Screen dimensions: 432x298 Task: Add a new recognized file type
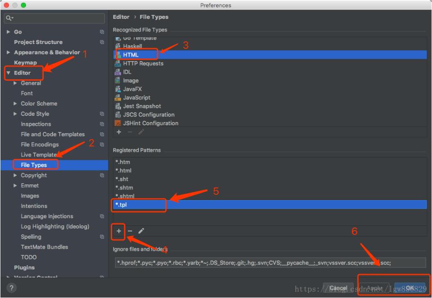pos(119,132)
